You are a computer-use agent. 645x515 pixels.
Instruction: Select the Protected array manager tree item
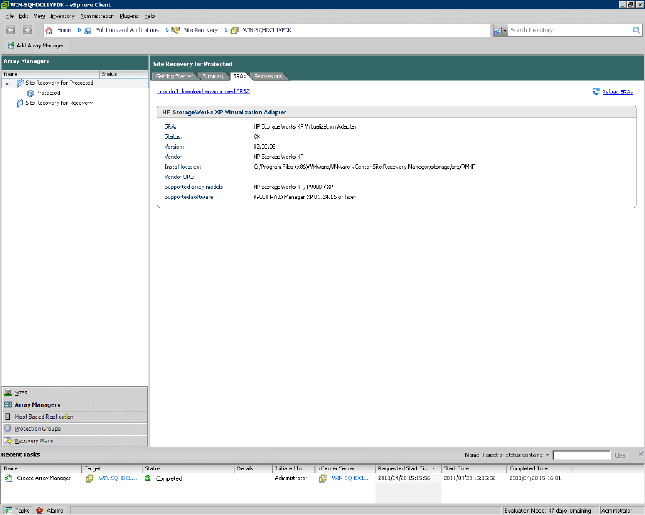[47, 93]
